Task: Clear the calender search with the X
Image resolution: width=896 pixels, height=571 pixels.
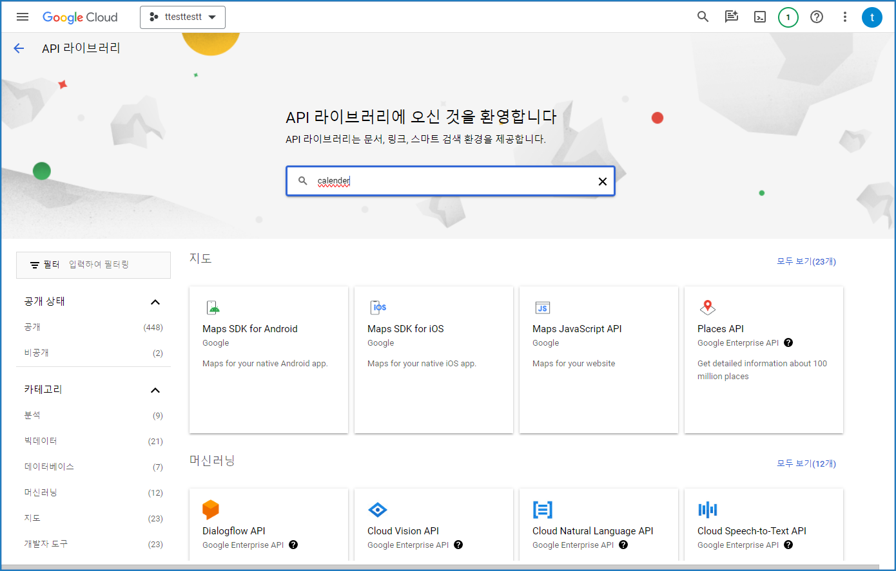Action: pyautogui.click(x=602, y=181)
